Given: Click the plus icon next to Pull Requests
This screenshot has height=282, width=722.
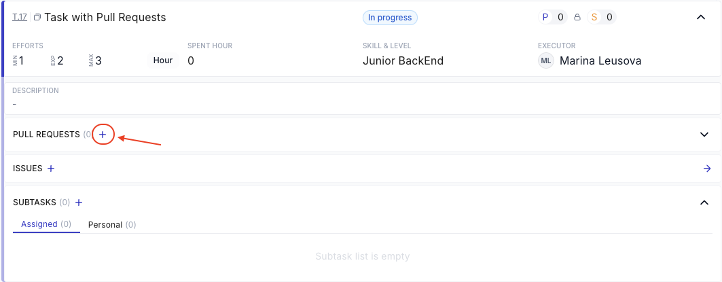Looking at the screenshot, I should click(x=103, y=135).
